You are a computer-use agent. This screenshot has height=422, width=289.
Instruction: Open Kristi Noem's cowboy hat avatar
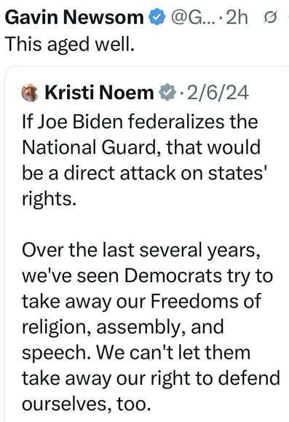pyautogui.click(x=31, y=93)
